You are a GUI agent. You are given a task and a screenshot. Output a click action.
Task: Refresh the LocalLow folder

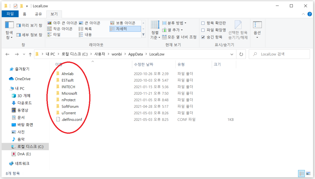pyautogui.click(x=241, y=54)
